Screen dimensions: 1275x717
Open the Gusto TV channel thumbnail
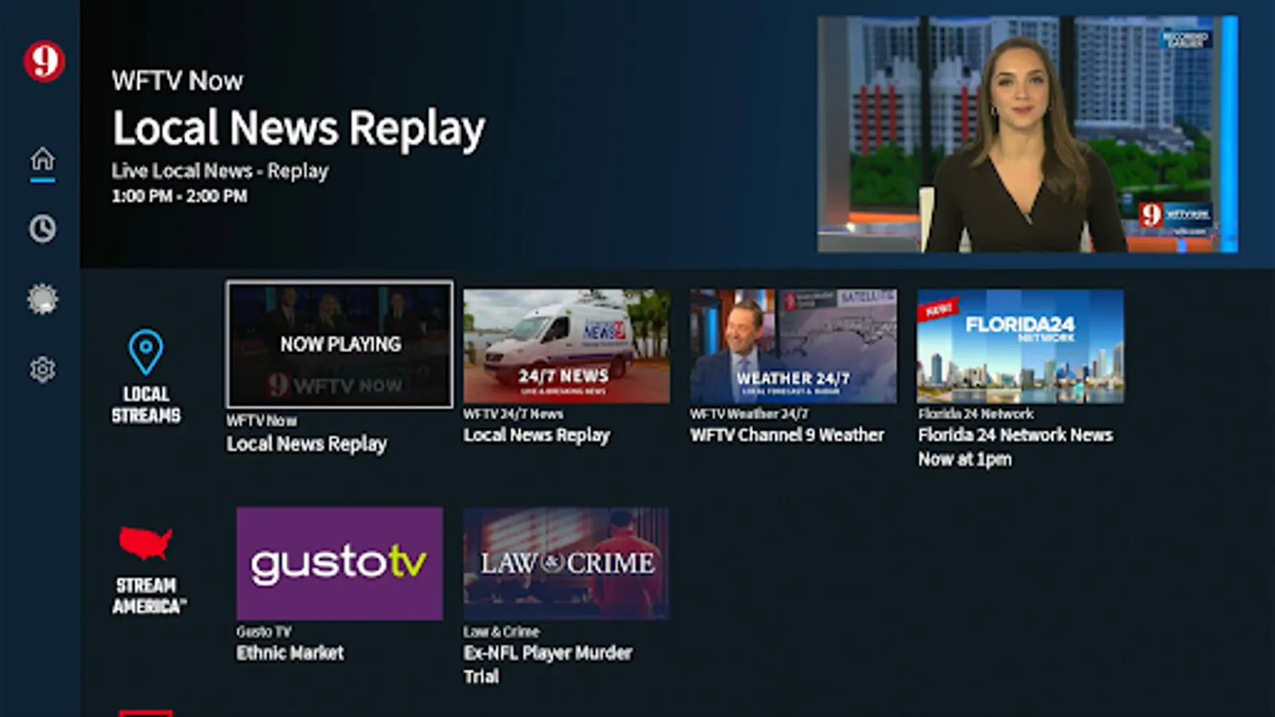pyautogui.click(x=339, y=563)
